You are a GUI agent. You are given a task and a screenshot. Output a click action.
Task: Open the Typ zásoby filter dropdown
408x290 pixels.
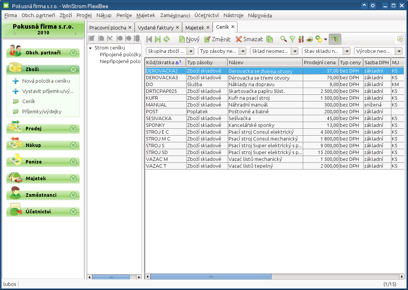click(242, 51)
